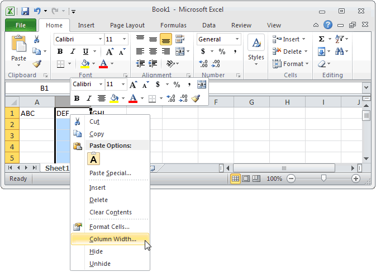Click the Excel Help question mark icon

tap(328, 25)
